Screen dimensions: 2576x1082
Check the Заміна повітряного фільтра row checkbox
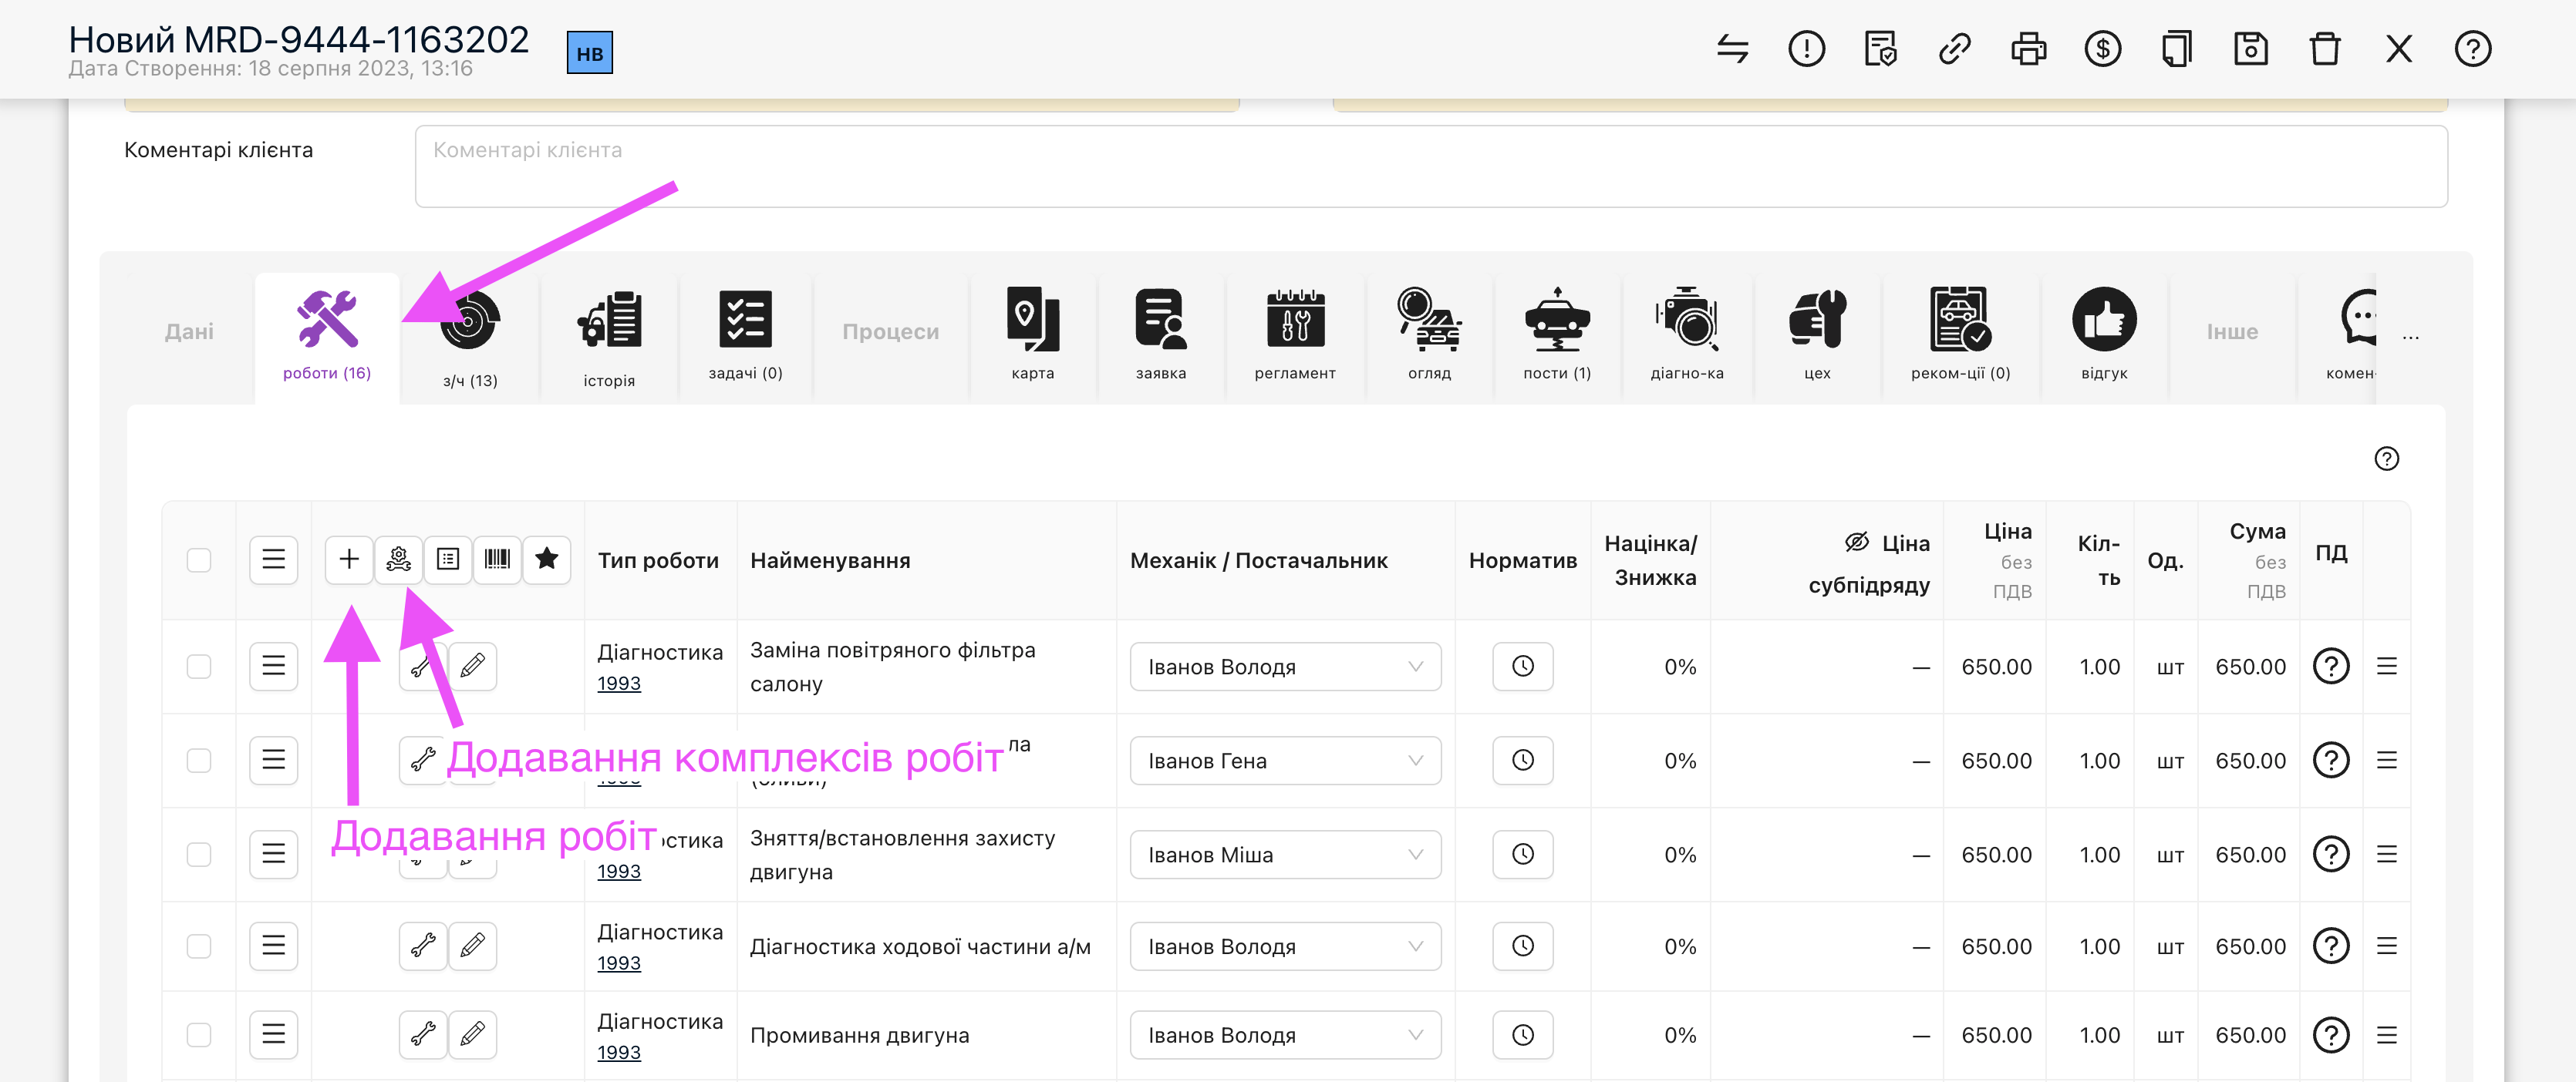pos(199,667)
